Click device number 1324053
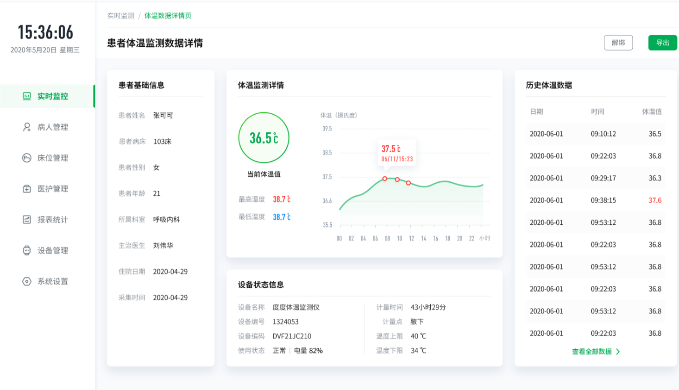 pyautogui.click(x=286, y=322)
